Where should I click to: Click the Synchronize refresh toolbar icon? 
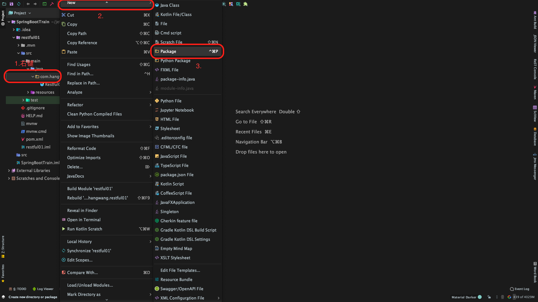tap(18, 4)
